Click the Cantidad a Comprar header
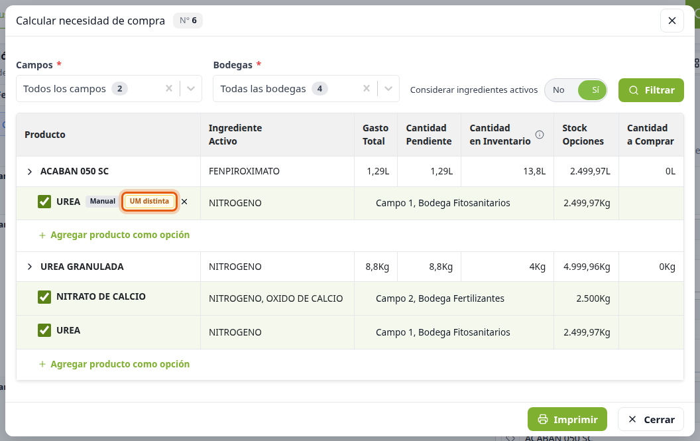This screenshot has width=700, height=441. tap(650, 135)
